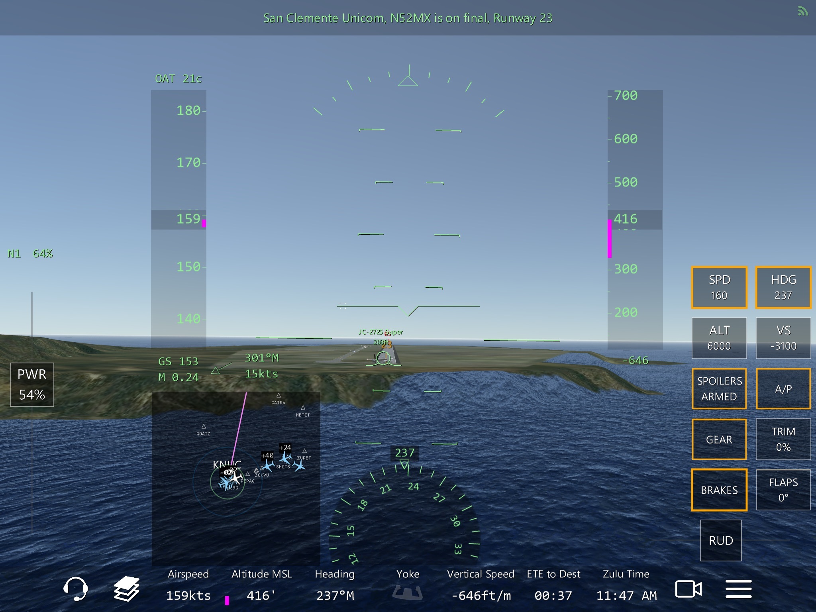The width and height of the screenshot is (816, 612).
Task: Open the map layers stack icon
Action: click(126, 589)
